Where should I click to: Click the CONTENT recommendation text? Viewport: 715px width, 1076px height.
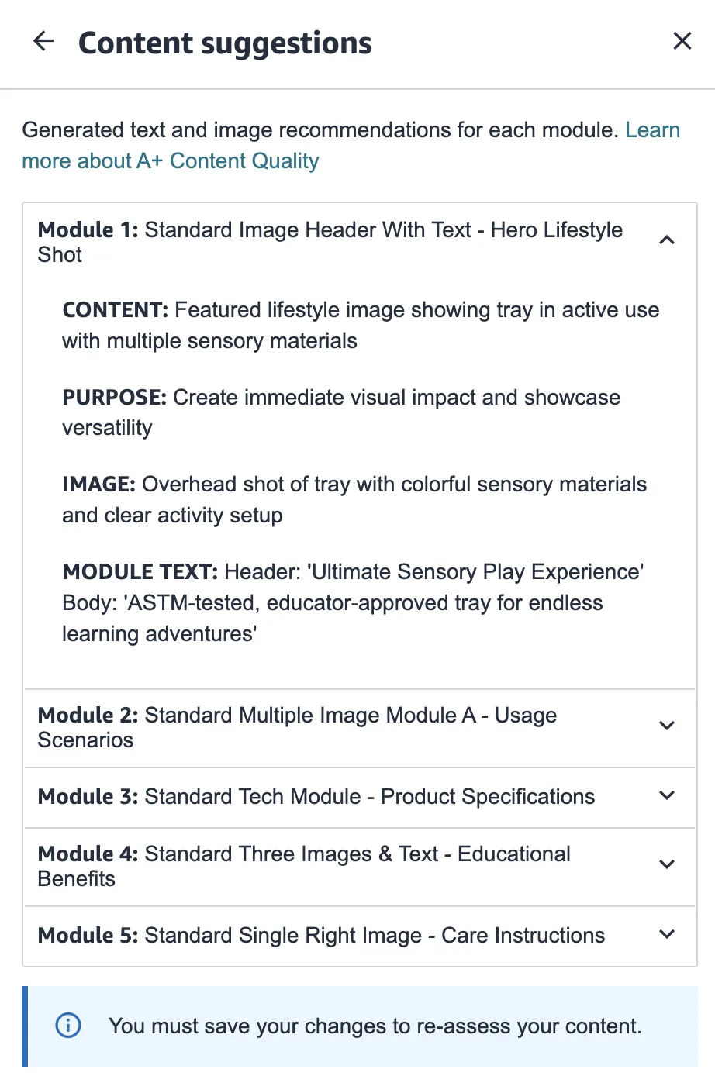(361, 325)
